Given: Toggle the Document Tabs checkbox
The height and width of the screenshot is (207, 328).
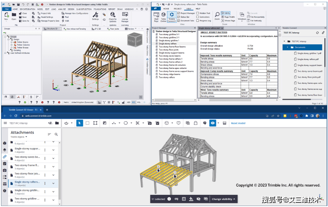Looking at the screenshot, I should [x=178, y=21].
